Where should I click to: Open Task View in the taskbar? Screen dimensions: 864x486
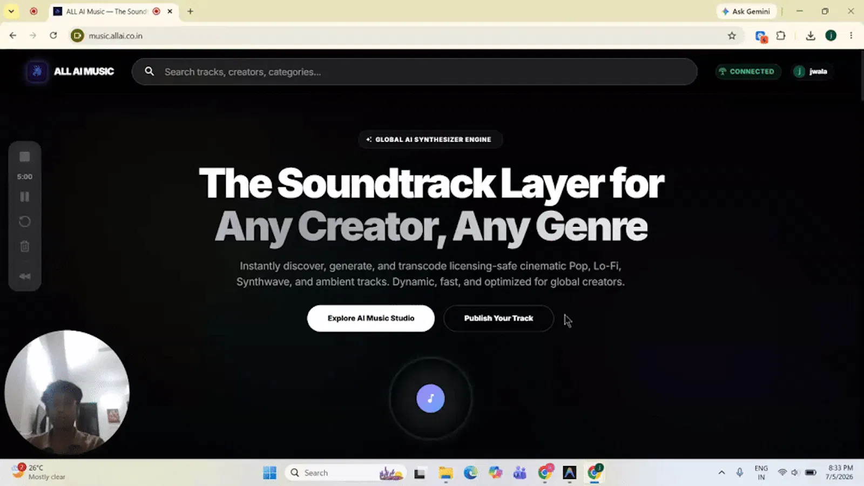coord(420,473)
